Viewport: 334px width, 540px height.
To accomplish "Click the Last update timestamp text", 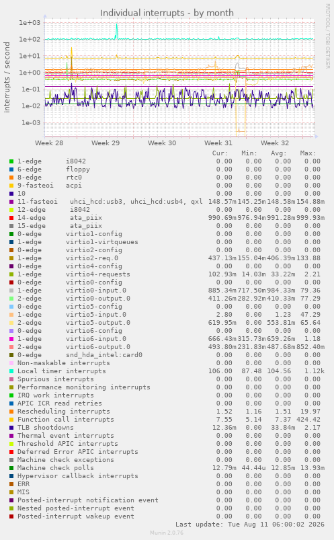I will pyautogui.click(x=250, y=525).
